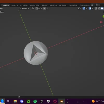Toggle the snapping magnet button

(x=37, y=8)
